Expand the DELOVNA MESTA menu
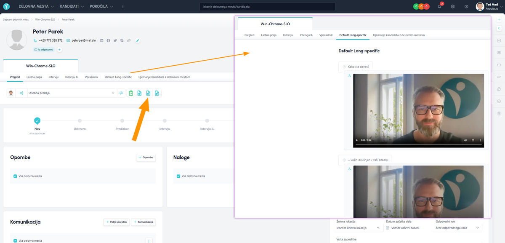505x243 pixels. tap(36, 7)
